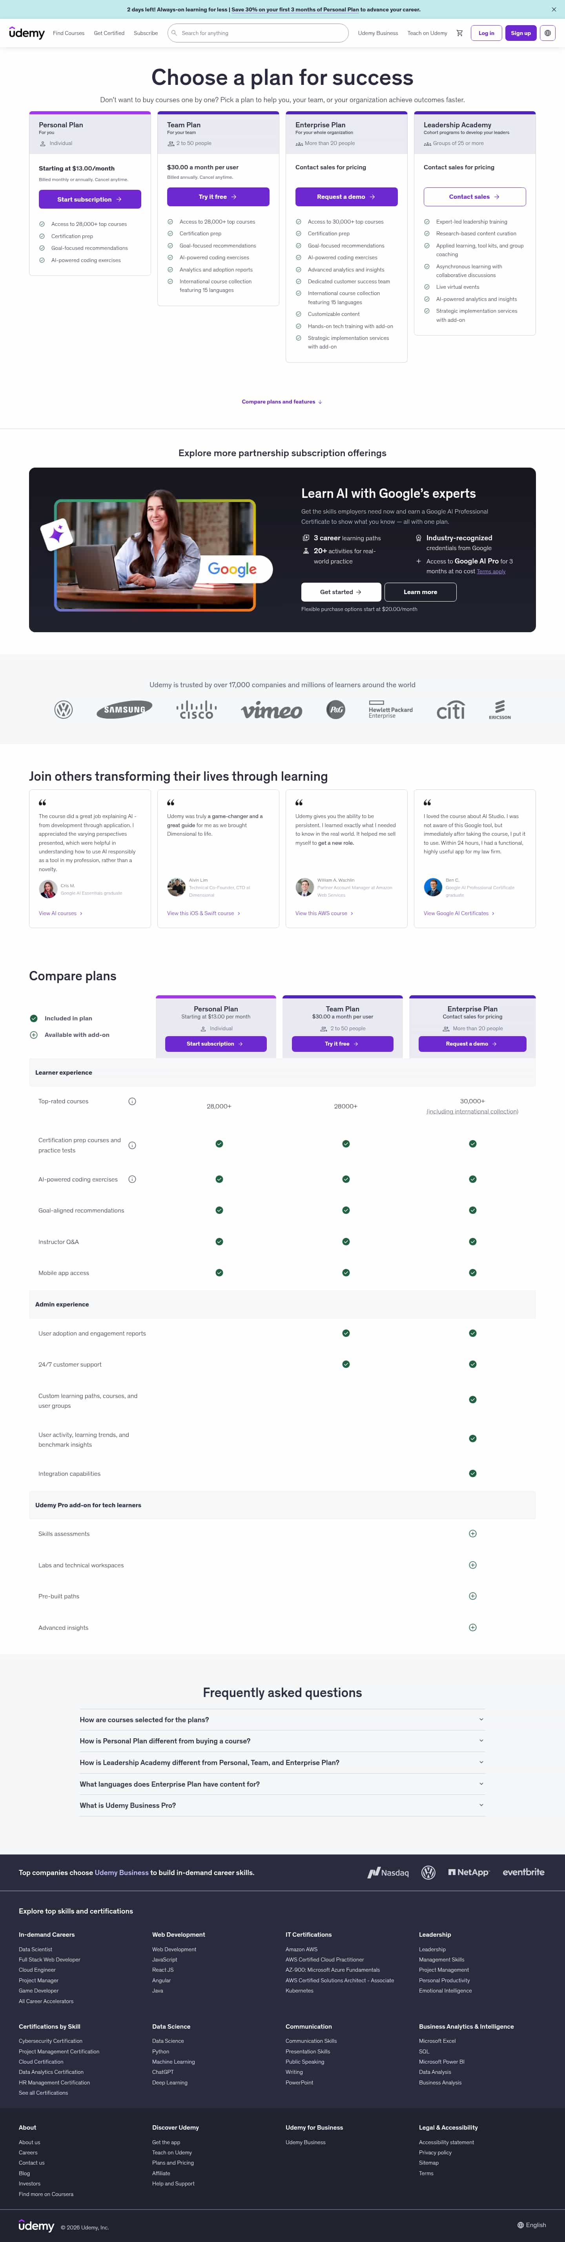Image resolution: width=565 pixels, height=2242 pixels.
Task: Click the globe language selector icon
Action: pyautogui.click(x=548, y=33)
